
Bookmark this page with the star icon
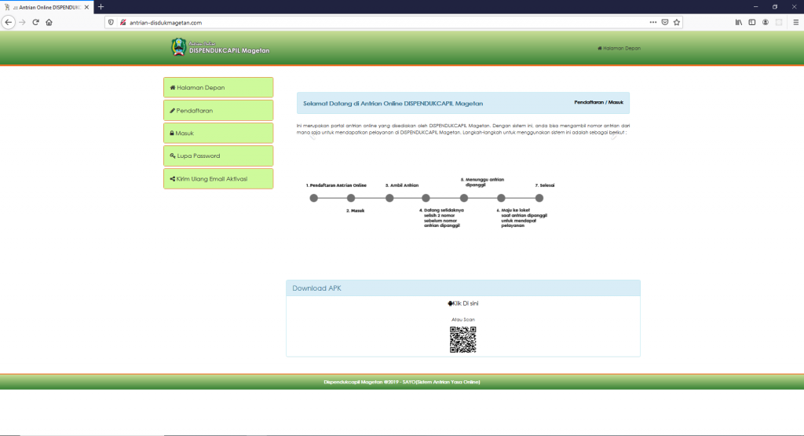[677, 22]
